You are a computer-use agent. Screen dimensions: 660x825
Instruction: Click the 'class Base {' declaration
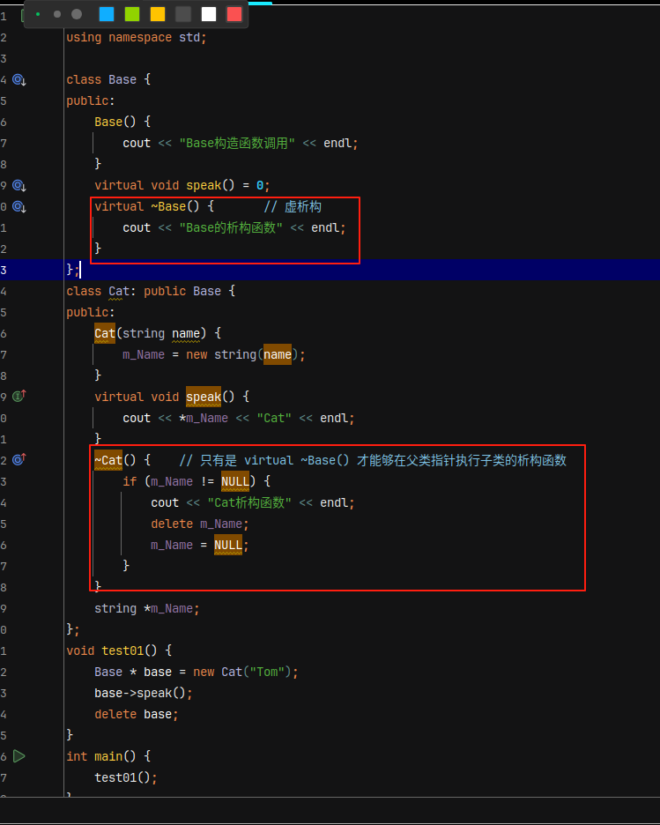108,79
